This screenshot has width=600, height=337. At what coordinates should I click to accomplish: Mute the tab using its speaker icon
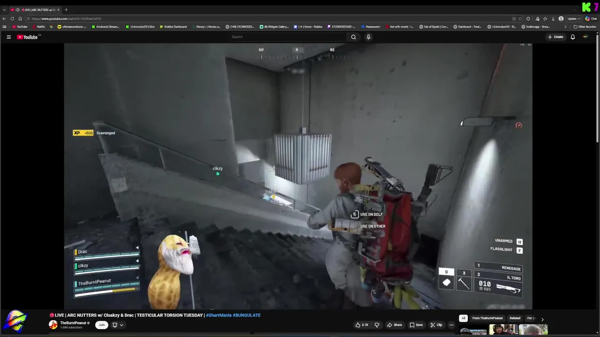[17, 10]
